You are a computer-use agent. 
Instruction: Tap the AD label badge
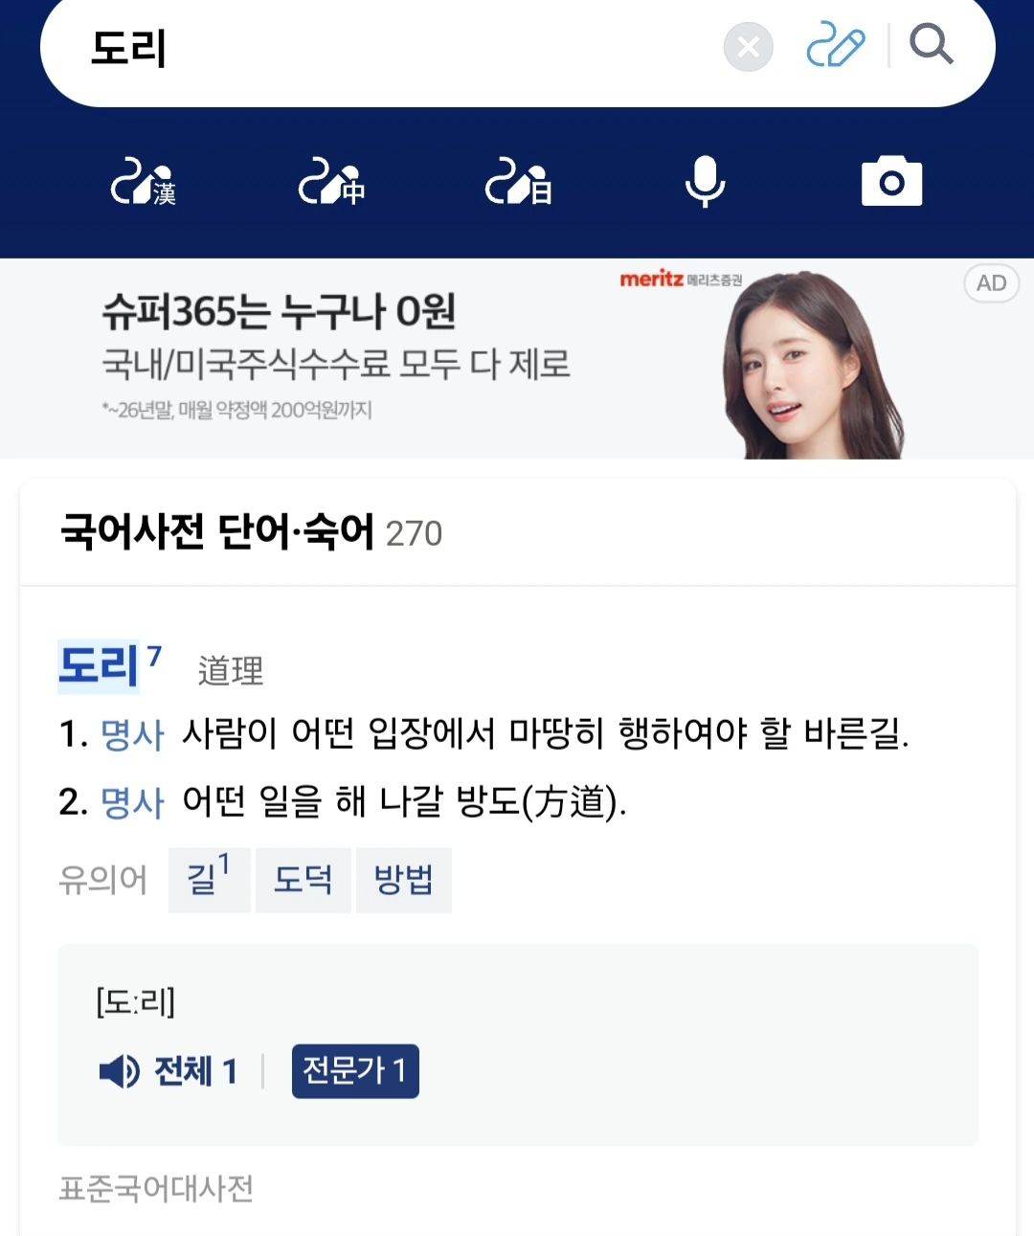(x=991, y=283)
